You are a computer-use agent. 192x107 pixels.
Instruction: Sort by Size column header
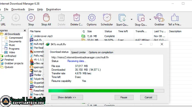click(x=95, y=31)
